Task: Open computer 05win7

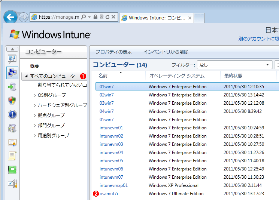Action: (x=106, y=120)
